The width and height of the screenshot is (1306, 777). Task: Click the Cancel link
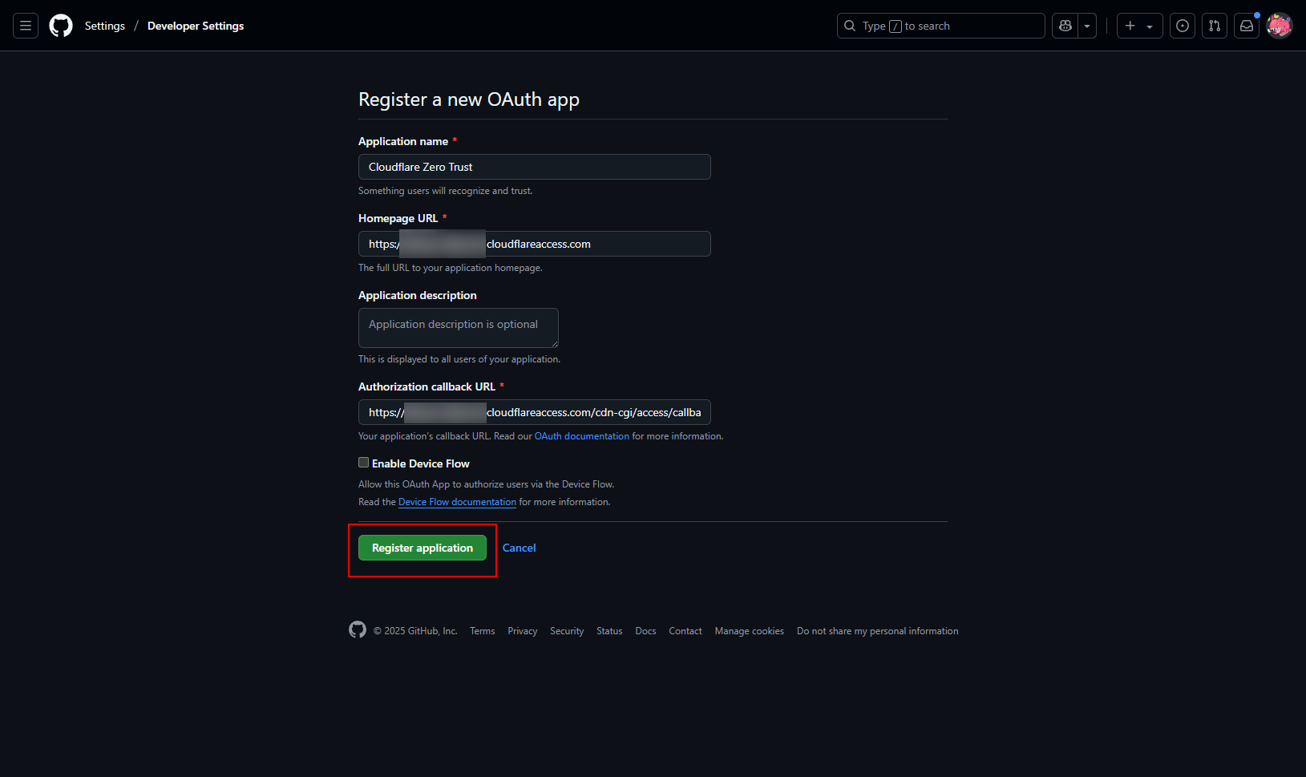(520, 548)
